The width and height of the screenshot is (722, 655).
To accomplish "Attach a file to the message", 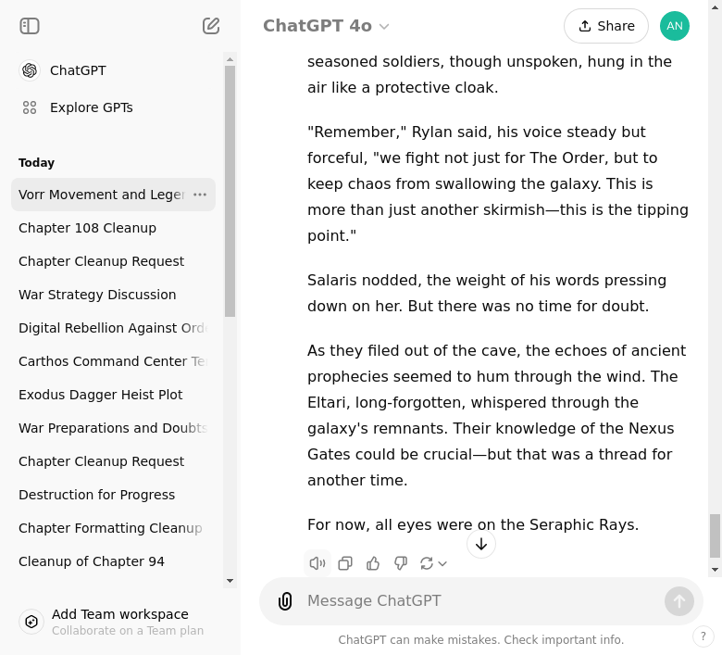I will pyautogui.click(x=285, y=601).
